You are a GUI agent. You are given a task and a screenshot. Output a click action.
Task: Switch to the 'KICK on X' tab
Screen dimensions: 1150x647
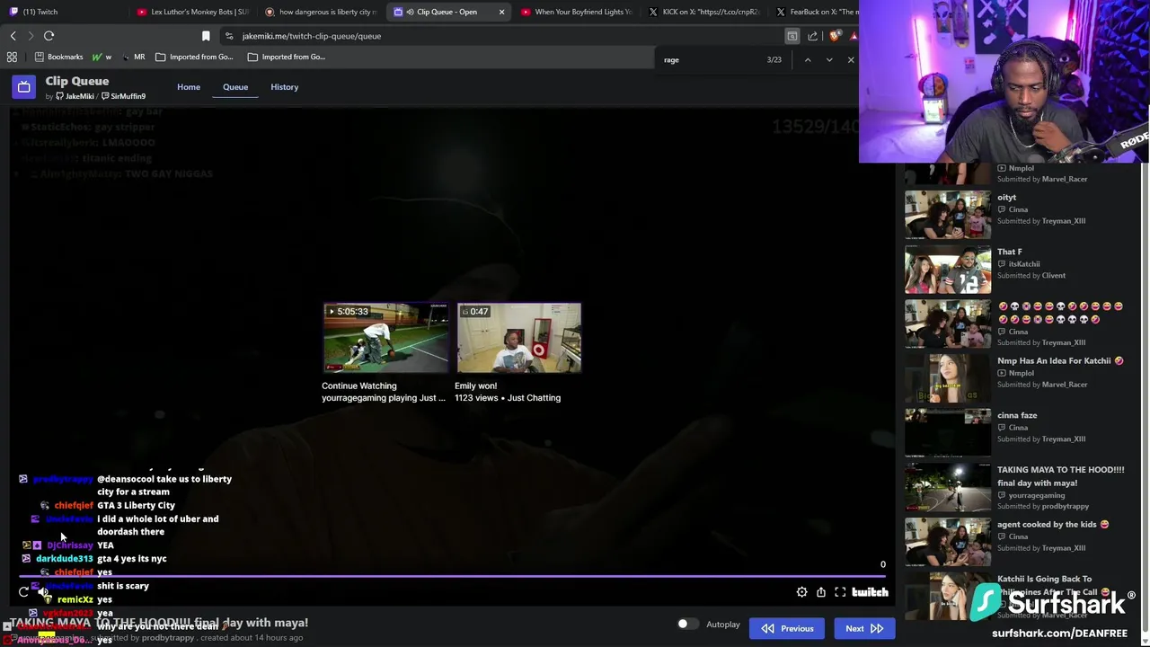click(x=705, y=12)
